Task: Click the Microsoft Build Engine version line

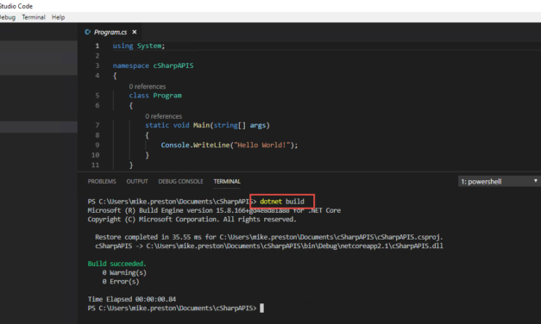Action: pyautogui.click(x=214, y=210)
